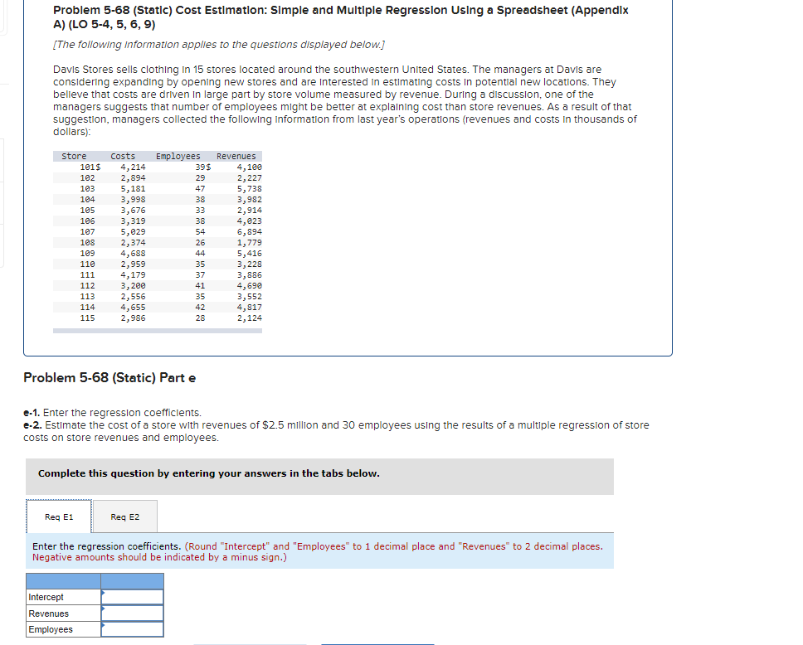Viewport: 803px width, 645px height.
Task: Click the hint marker on the Revenues field
Action: [103, 608]
